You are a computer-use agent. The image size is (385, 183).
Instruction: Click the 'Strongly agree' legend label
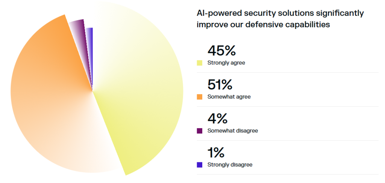[226, 63]
